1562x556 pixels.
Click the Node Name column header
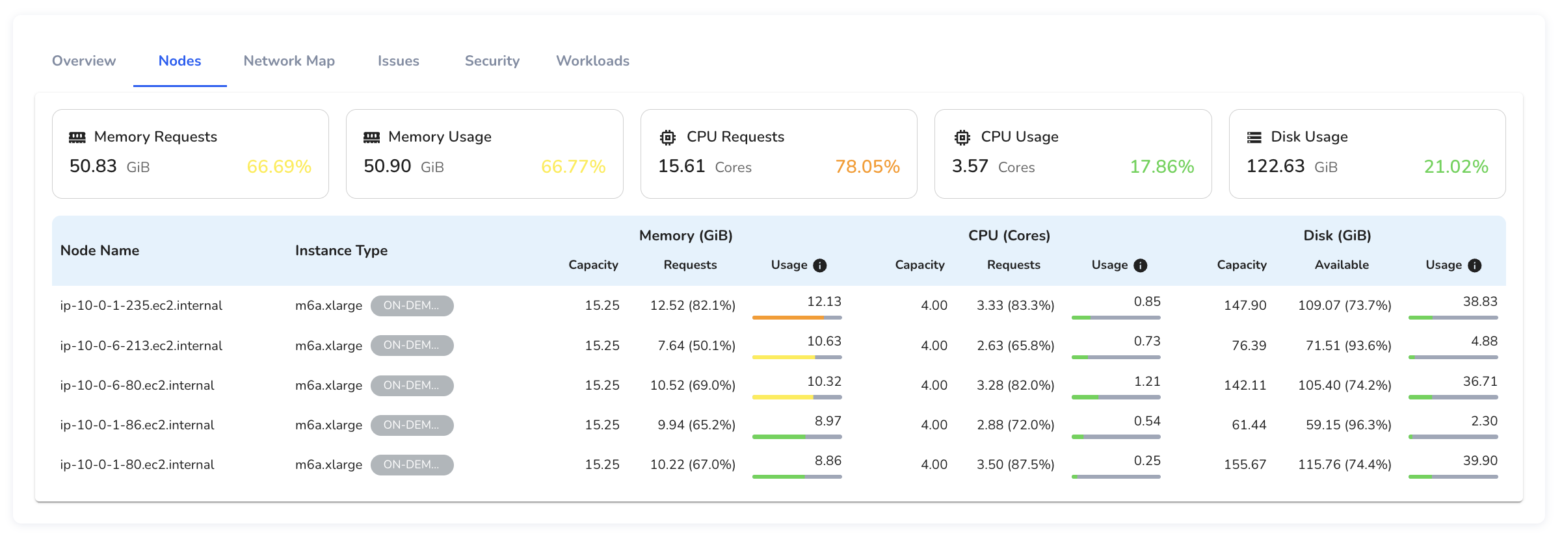point(99,251)
